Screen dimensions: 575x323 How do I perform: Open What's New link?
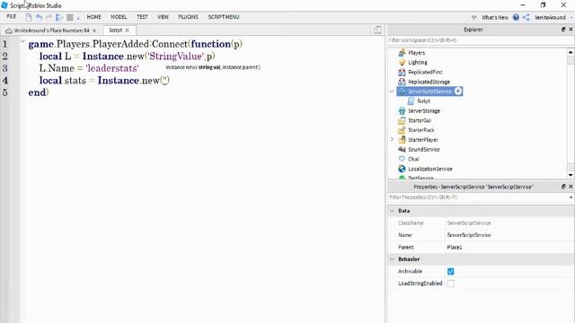click(x=495, y=17)
